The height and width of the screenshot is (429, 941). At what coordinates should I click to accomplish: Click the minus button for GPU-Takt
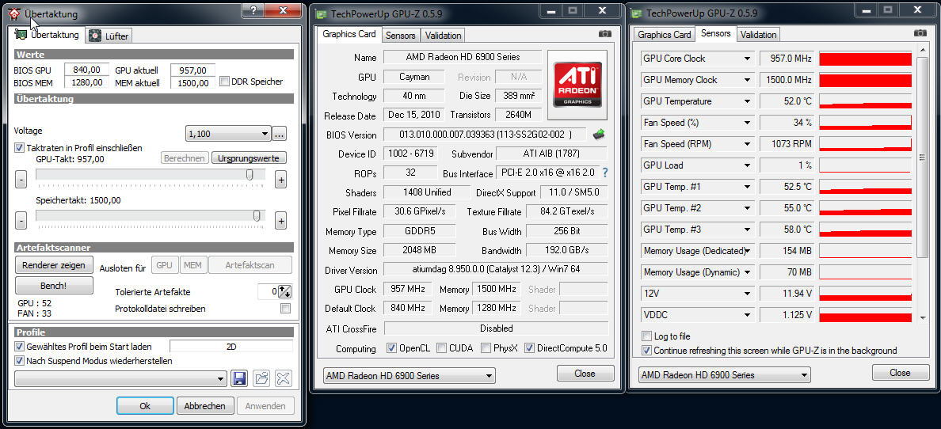[21, 179]
